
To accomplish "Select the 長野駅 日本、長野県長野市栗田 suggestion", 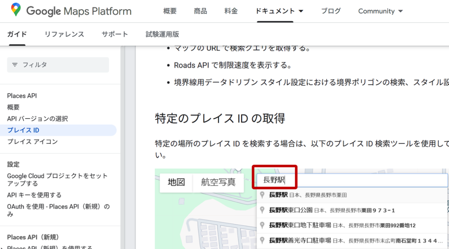I will pyautogui.click(x=352, y=195).
